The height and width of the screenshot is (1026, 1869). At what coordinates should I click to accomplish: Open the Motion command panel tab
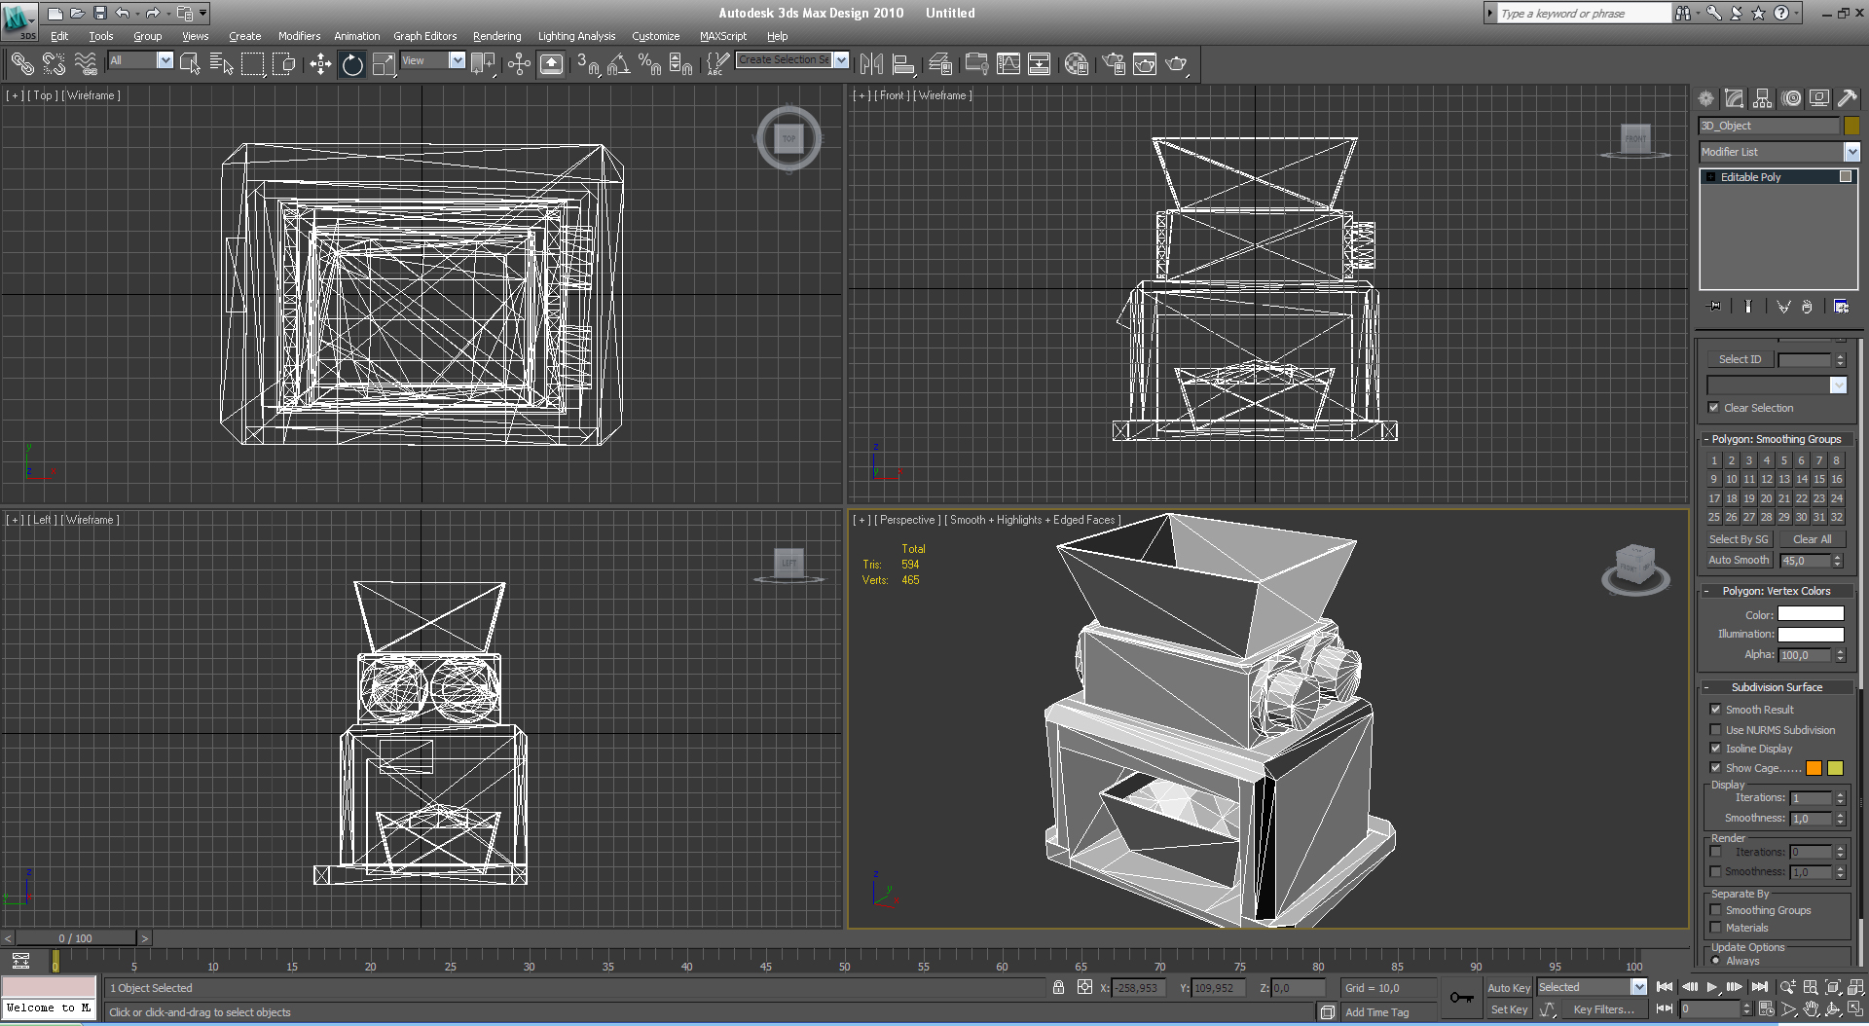click(1791, 98)
